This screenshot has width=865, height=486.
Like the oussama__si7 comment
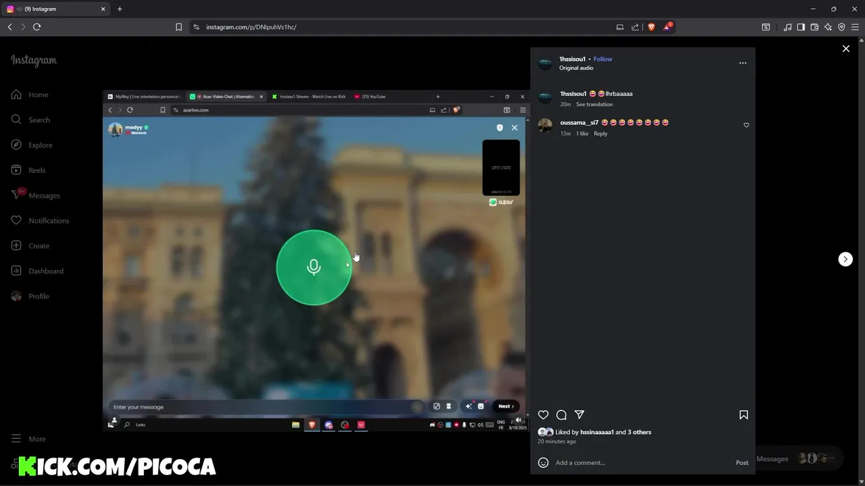click(746, 125)
